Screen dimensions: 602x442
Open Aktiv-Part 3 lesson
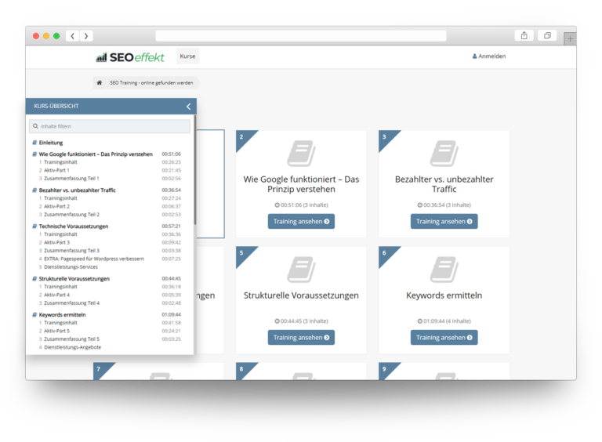coord(56,242)
